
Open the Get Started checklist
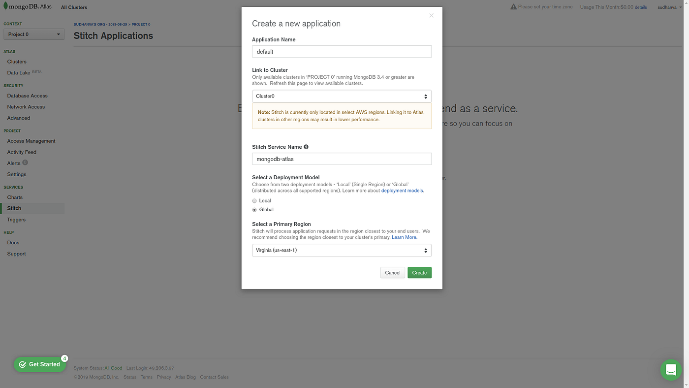pyautogui.click(x=39, y=364)
